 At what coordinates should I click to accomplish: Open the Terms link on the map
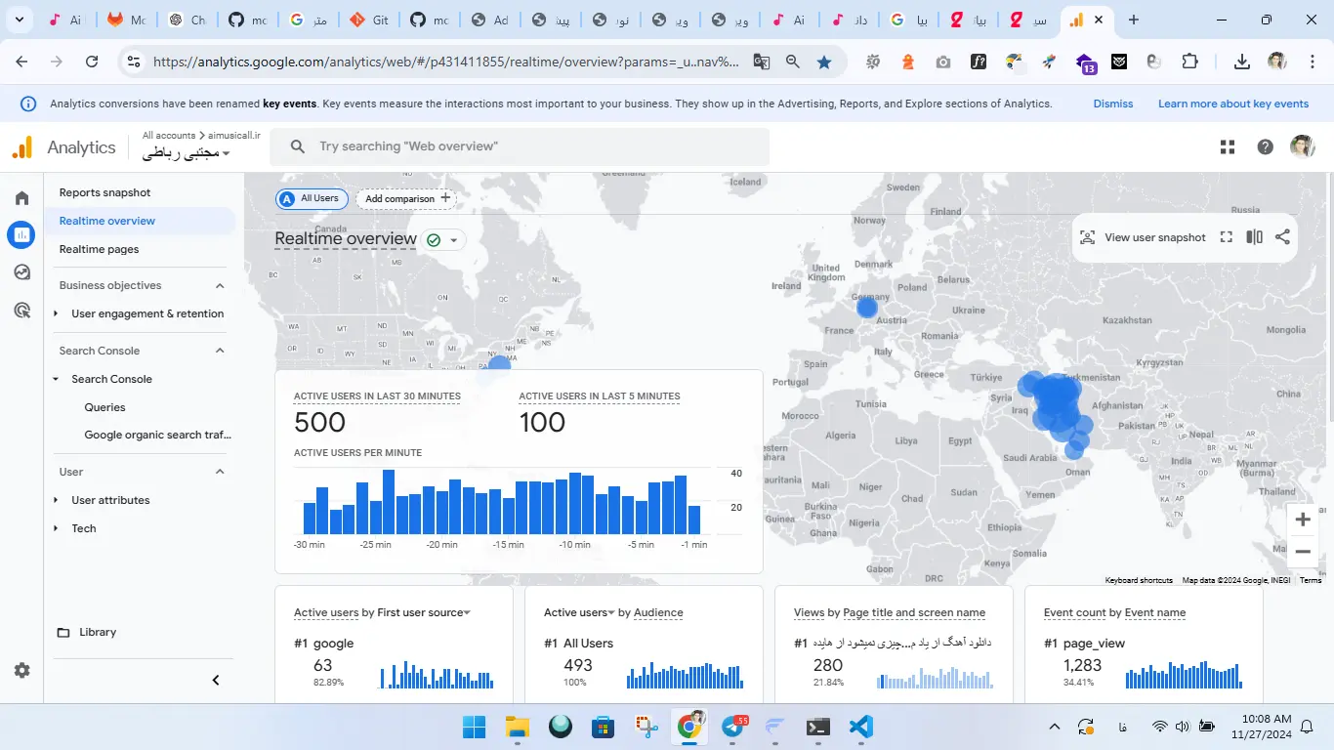coord(1311,580)
